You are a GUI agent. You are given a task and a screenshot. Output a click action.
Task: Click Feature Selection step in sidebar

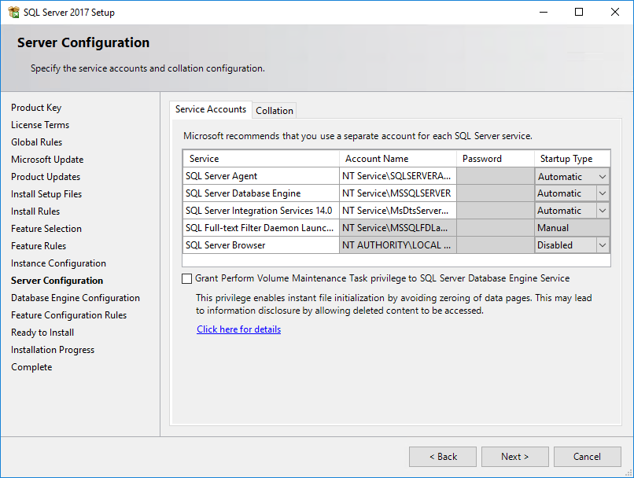46,229
